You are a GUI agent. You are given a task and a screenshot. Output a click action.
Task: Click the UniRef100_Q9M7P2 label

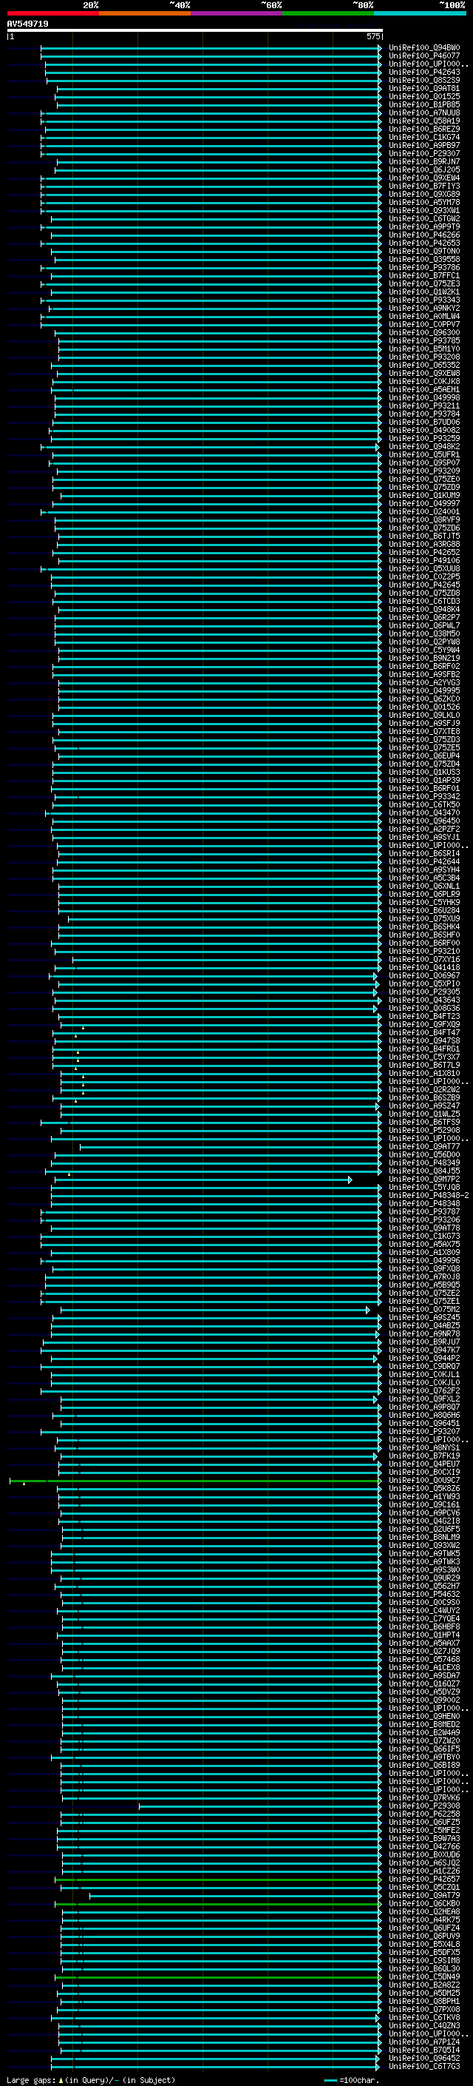pos(423,1180)
